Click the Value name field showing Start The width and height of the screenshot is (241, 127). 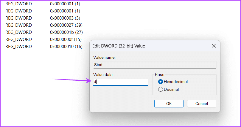pos(155,65)
